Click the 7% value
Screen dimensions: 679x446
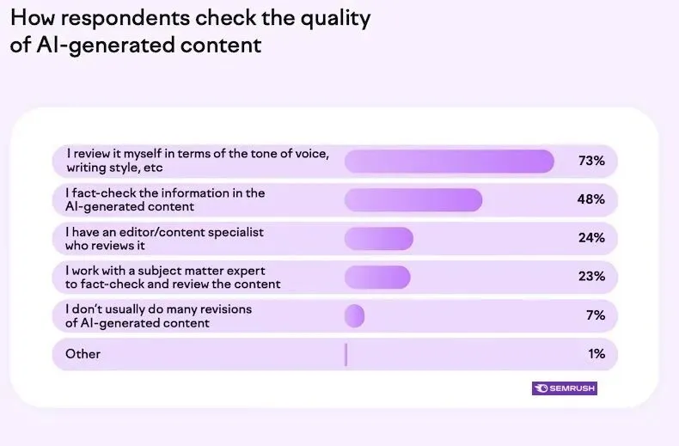coord(596,315)
